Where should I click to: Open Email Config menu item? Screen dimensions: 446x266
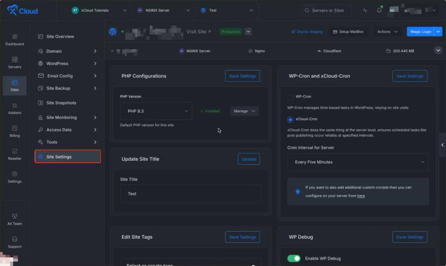(x=68, y=76)
